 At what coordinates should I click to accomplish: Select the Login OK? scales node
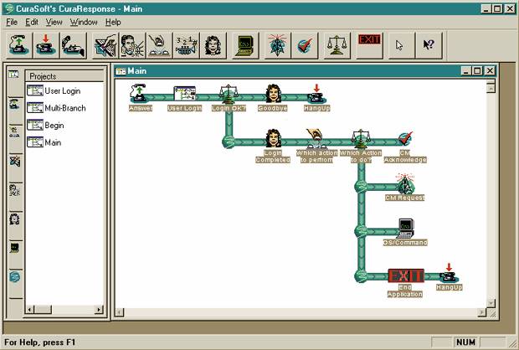[x=224, y=94]
